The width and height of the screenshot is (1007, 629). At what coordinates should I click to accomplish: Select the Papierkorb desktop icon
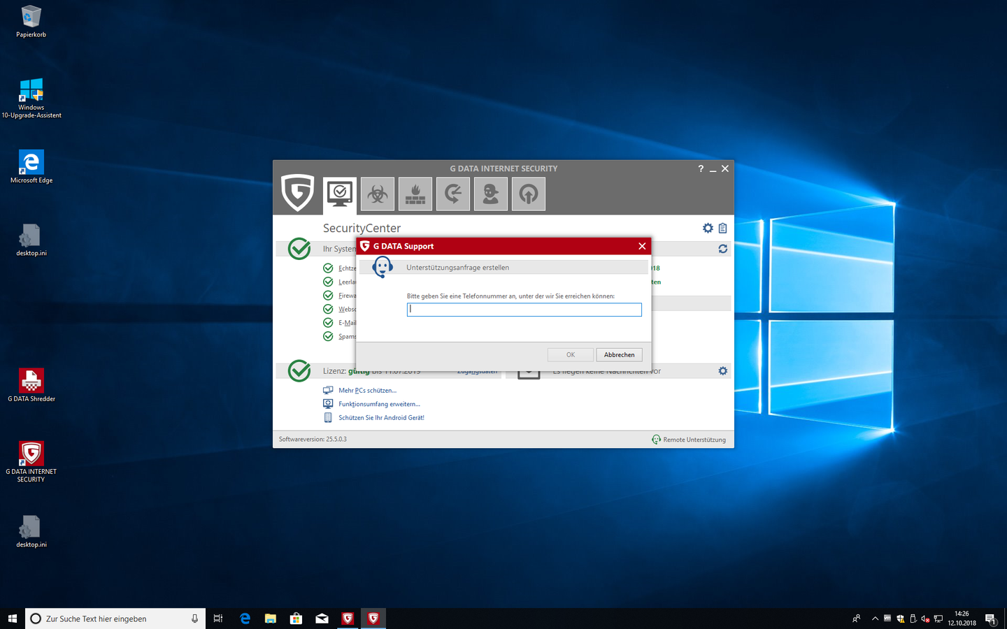coord(31,22)
